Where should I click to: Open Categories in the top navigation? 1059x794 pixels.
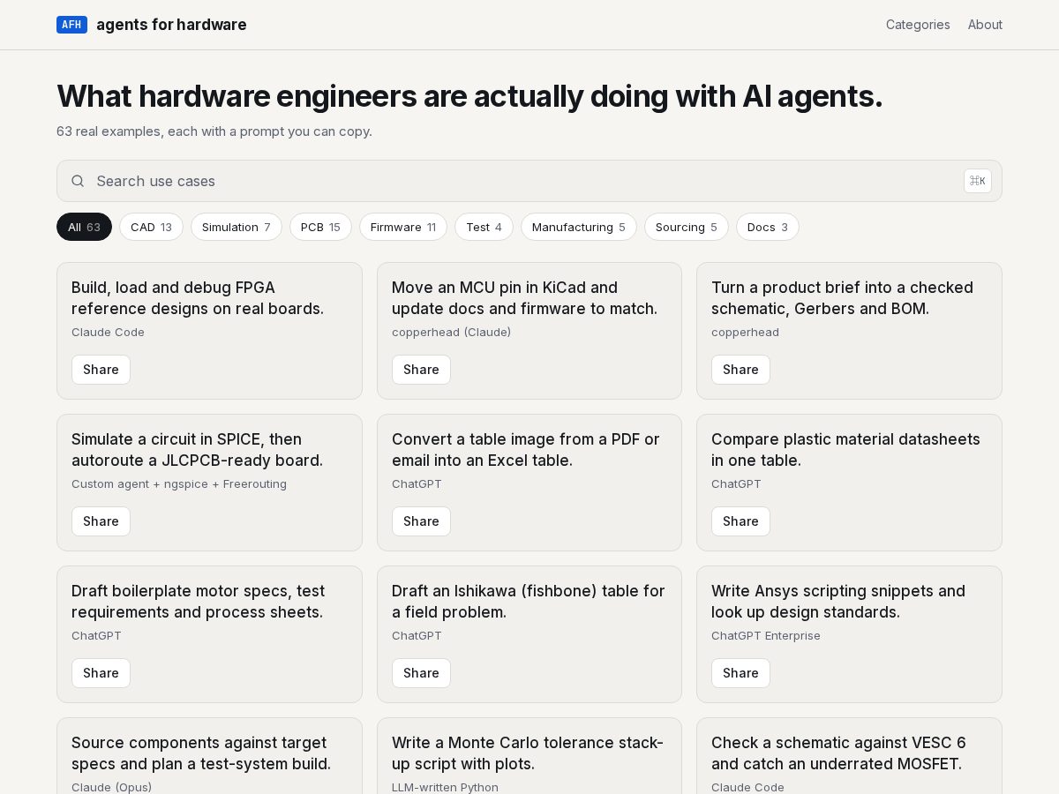click(x=918, y=25)
